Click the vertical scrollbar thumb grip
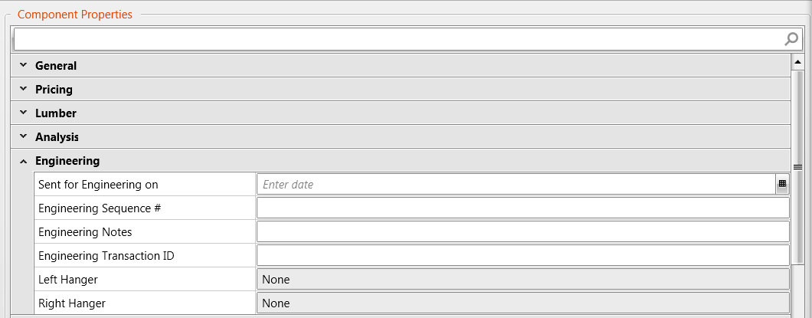This screenshot has height=318, width=812. tap(798, 167)
